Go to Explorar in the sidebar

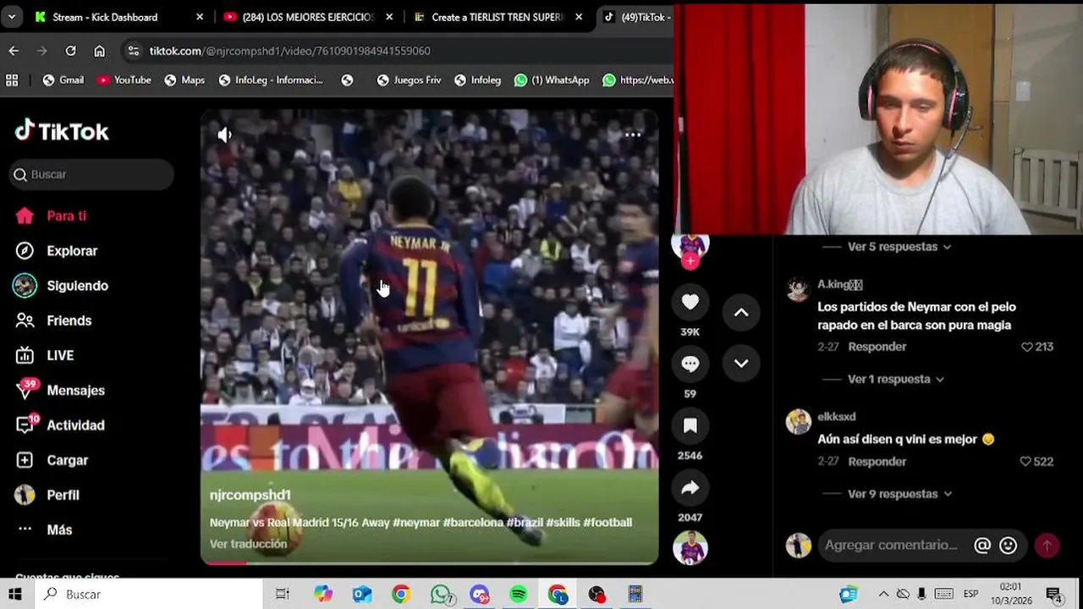pyautogui.click(x=72, y=251)
